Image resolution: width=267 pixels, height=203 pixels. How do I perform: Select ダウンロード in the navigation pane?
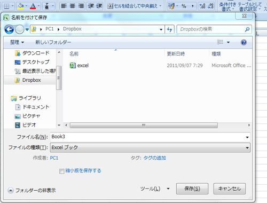33,53
